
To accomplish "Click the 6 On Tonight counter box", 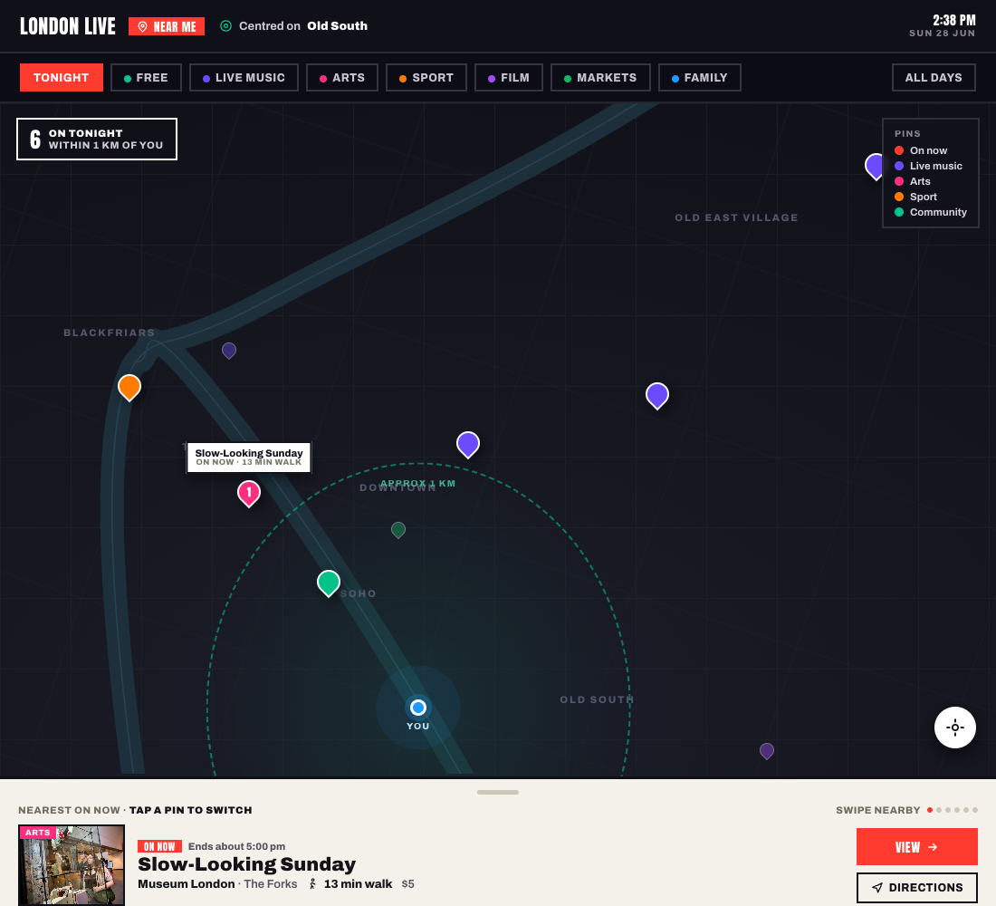I will click(x=97, y=139).
